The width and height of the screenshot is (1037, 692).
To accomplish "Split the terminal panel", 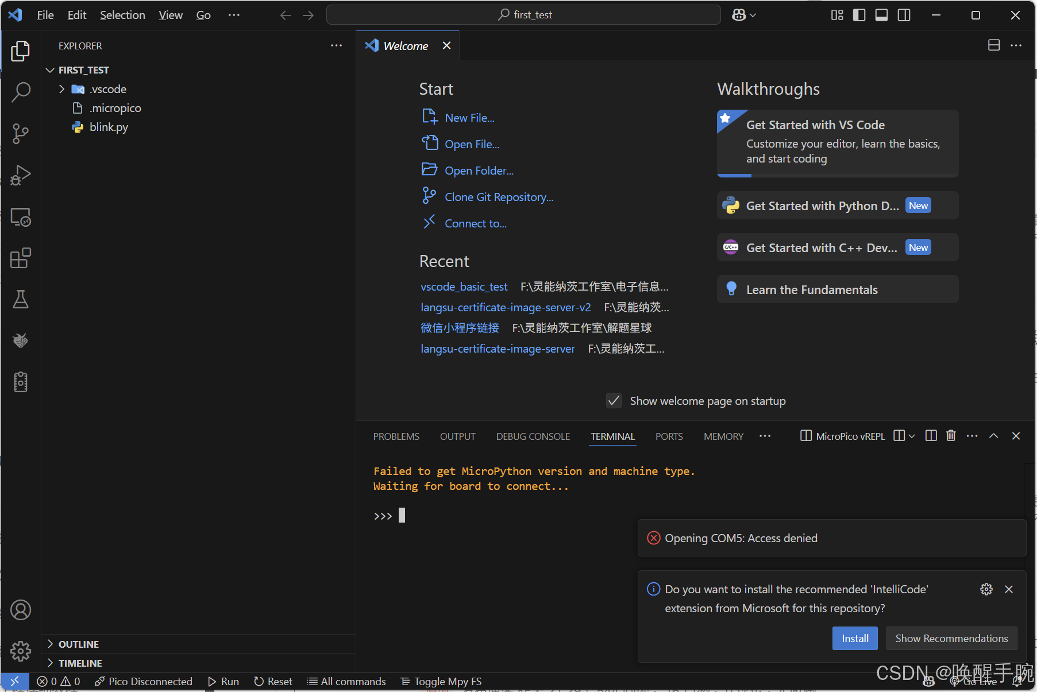I will (931, 436).
